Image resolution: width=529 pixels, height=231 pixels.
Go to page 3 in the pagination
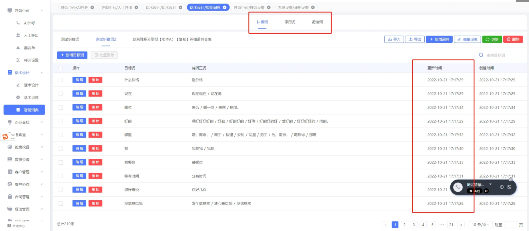coord(414,225)
